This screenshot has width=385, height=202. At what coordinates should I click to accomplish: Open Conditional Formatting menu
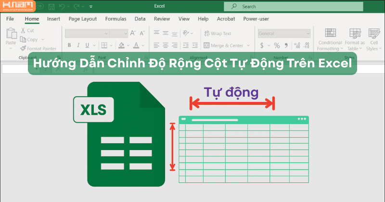click(x=330, y=39)
